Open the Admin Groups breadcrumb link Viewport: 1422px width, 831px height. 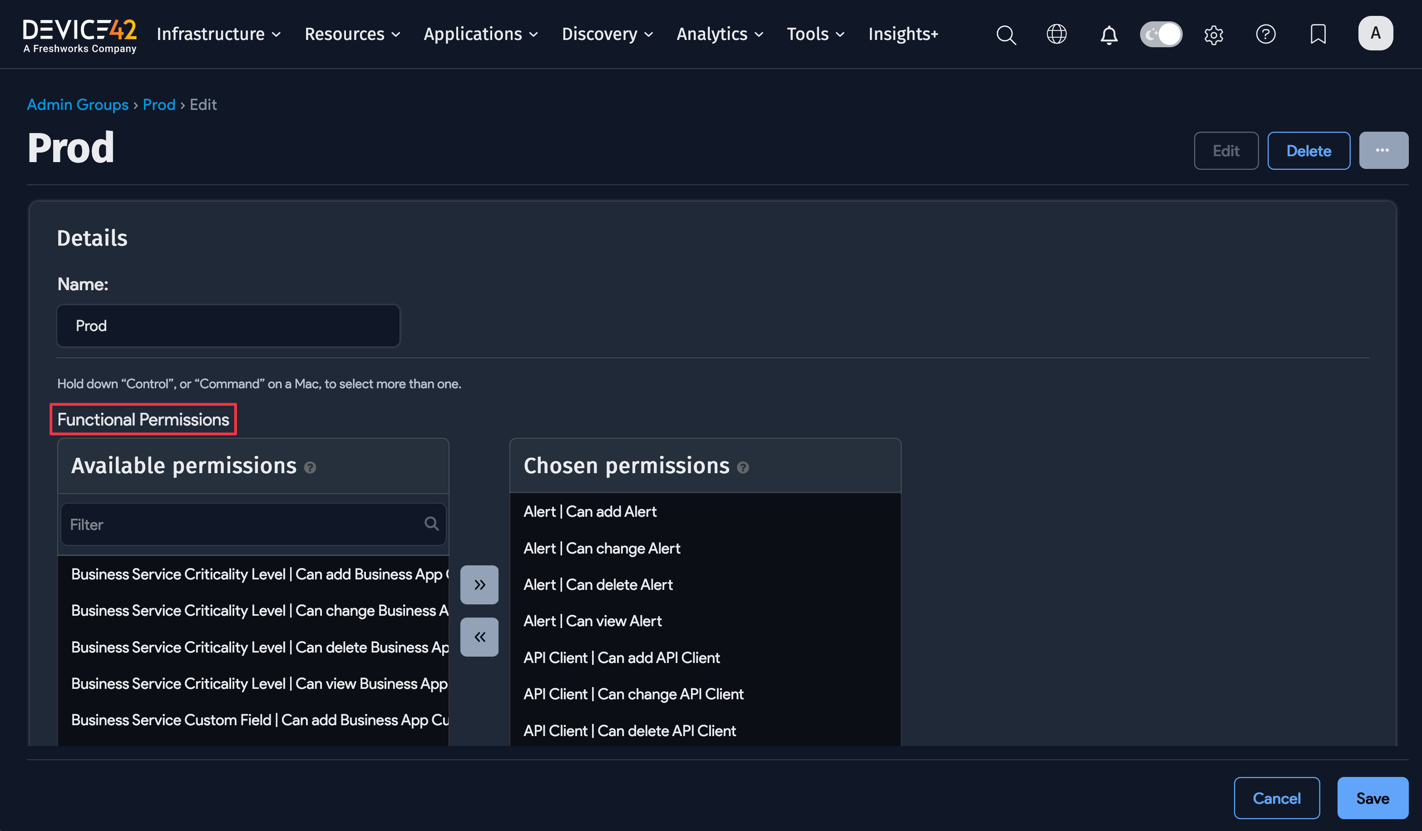pos(78,104)
